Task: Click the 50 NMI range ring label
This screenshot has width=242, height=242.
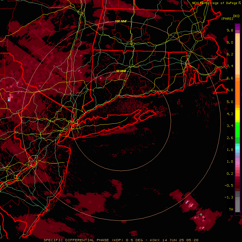Action: (x=121, y=71)
